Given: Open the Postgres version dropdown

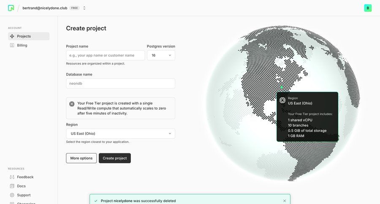Looking at the screenshot, I should point(161,55).
